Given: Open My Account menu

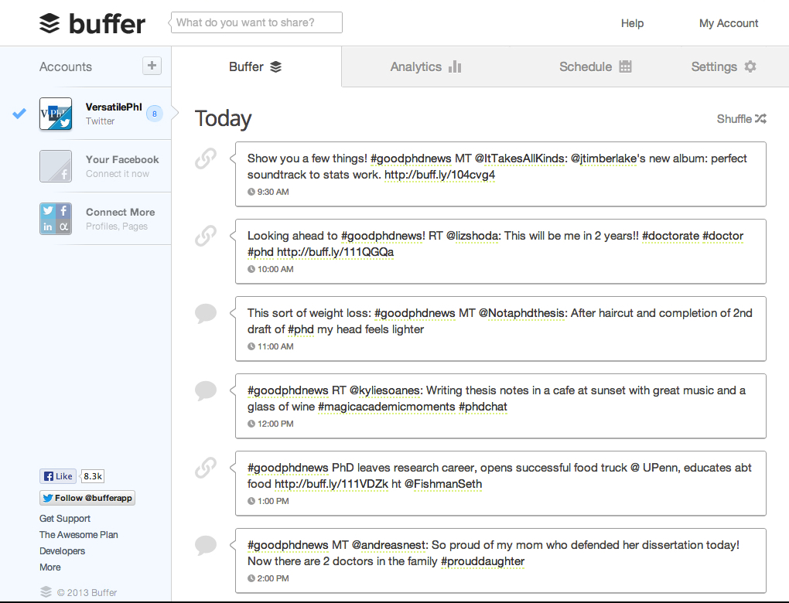Looking at the screenshot, I should (728, 23).
